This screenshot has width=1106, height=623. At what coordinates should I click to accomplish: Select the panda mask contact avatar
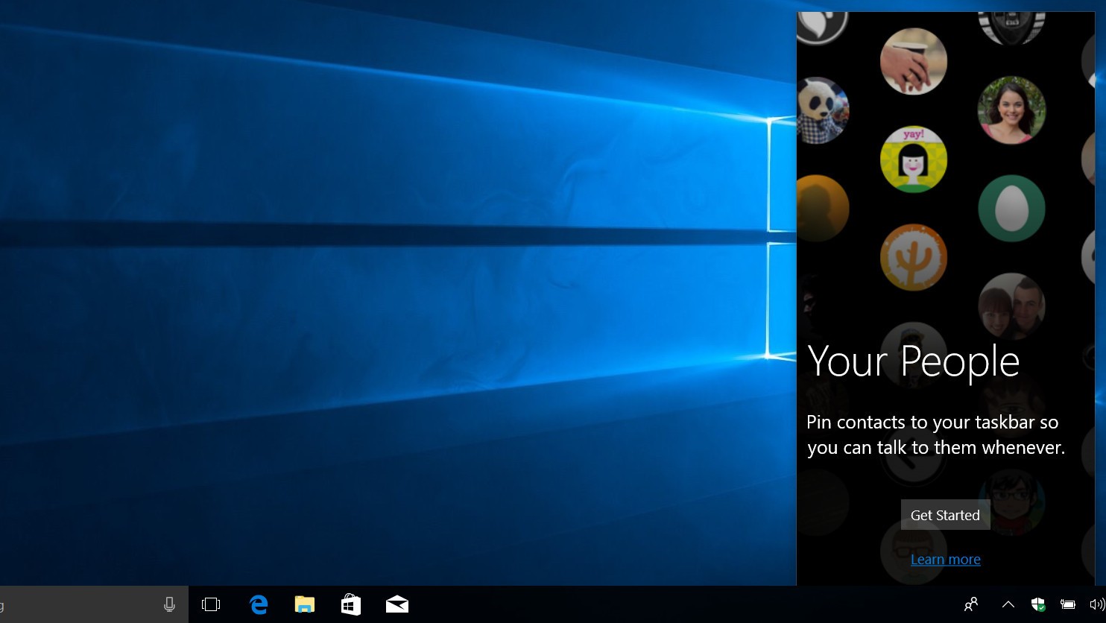click(822, 111)
